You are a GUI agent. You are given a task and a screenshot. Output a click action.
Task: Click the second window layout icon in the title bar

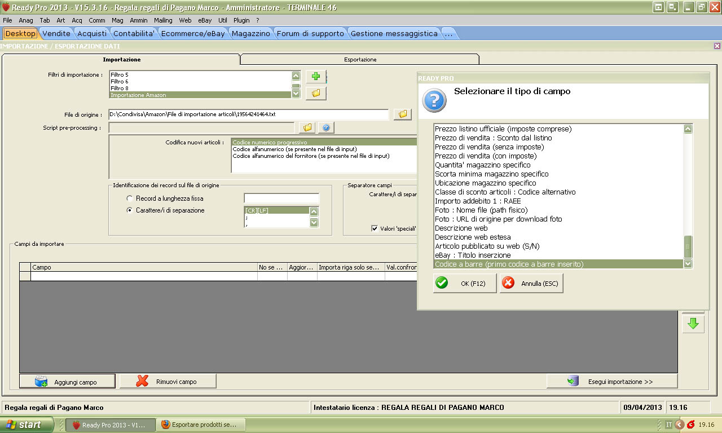[672, 7]
